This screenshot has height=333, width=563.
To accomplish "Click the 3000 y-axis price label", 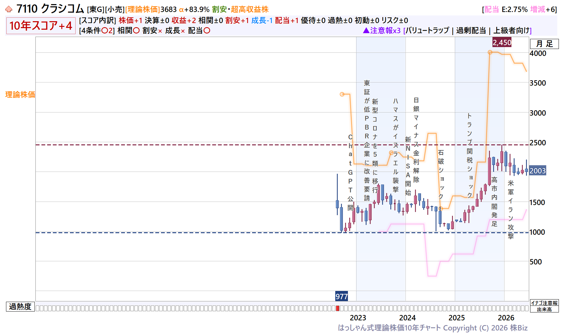I will [538, 113].
